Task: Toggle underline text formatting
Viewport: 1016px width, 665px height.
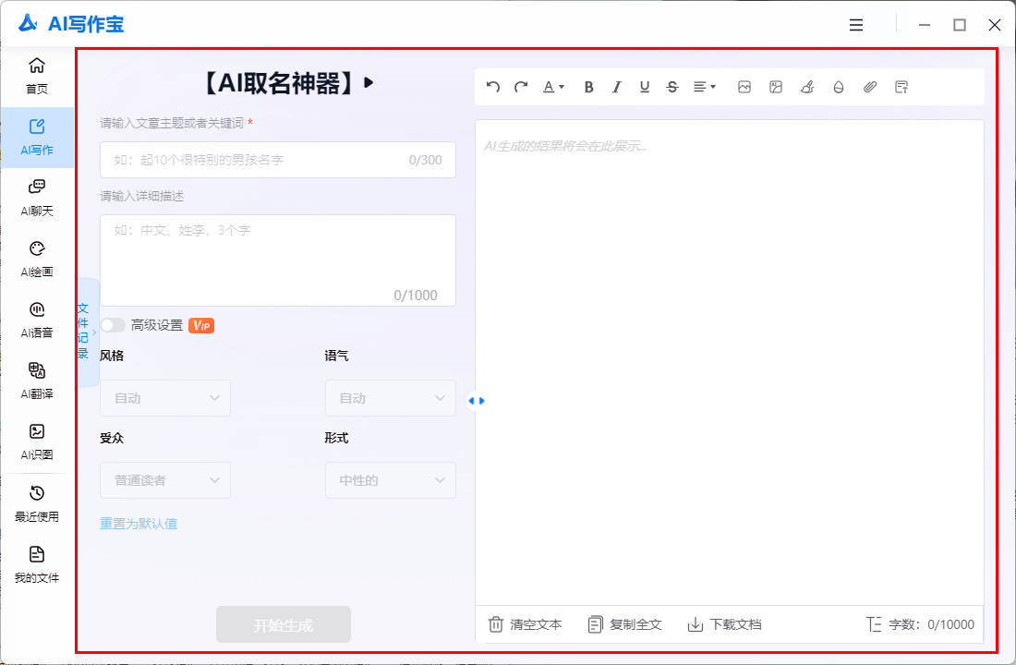Action: [645, 87]
